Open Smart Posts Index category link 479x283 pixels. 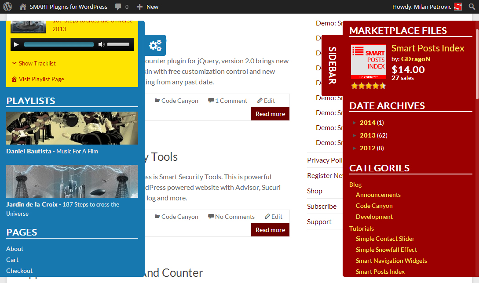(380, 272)
